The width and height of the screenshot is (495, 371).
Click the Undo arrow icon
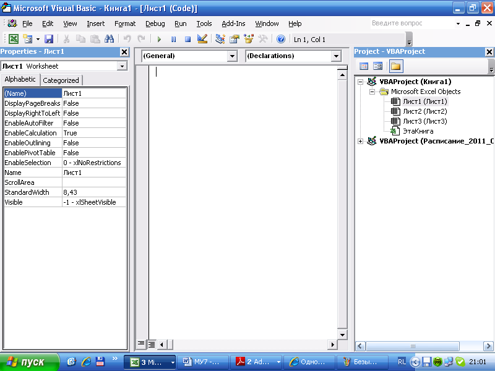127,39
